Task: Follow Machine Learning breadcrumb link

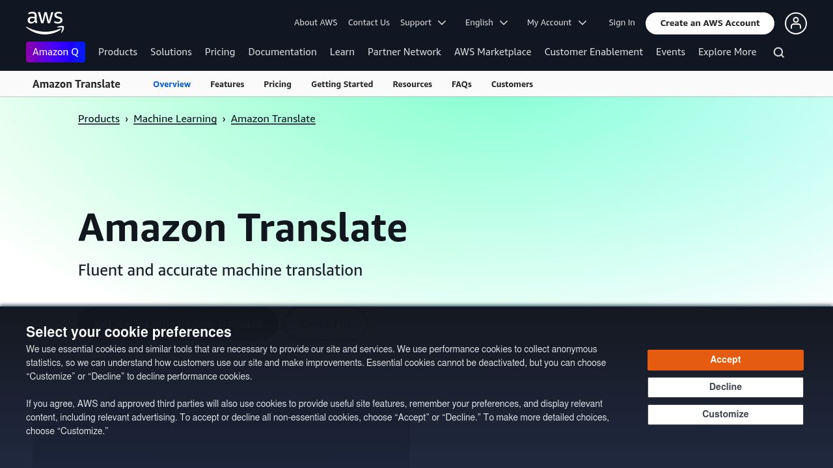Action: click(175, 119)
